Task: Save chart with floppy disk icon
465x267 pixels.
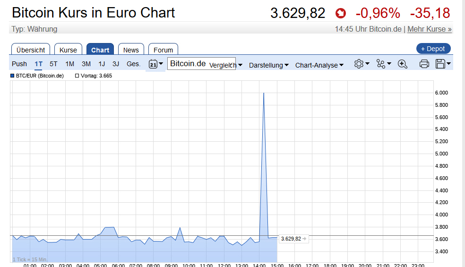Action: point(440,64)
